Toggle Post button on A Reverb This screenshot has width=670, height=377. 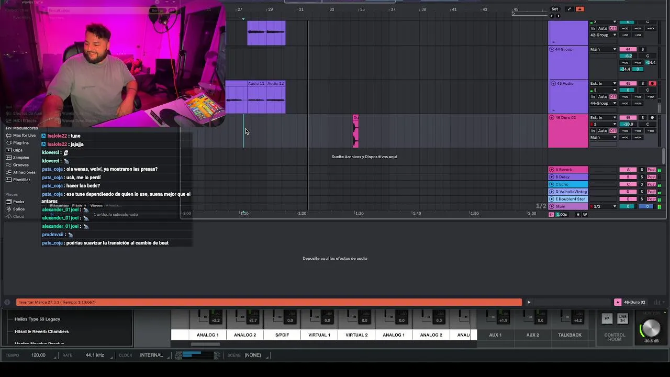point(651,170)
